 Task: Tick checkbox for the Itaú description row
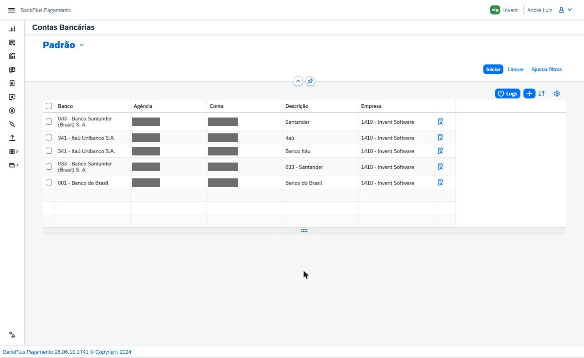tap(49, 138)
